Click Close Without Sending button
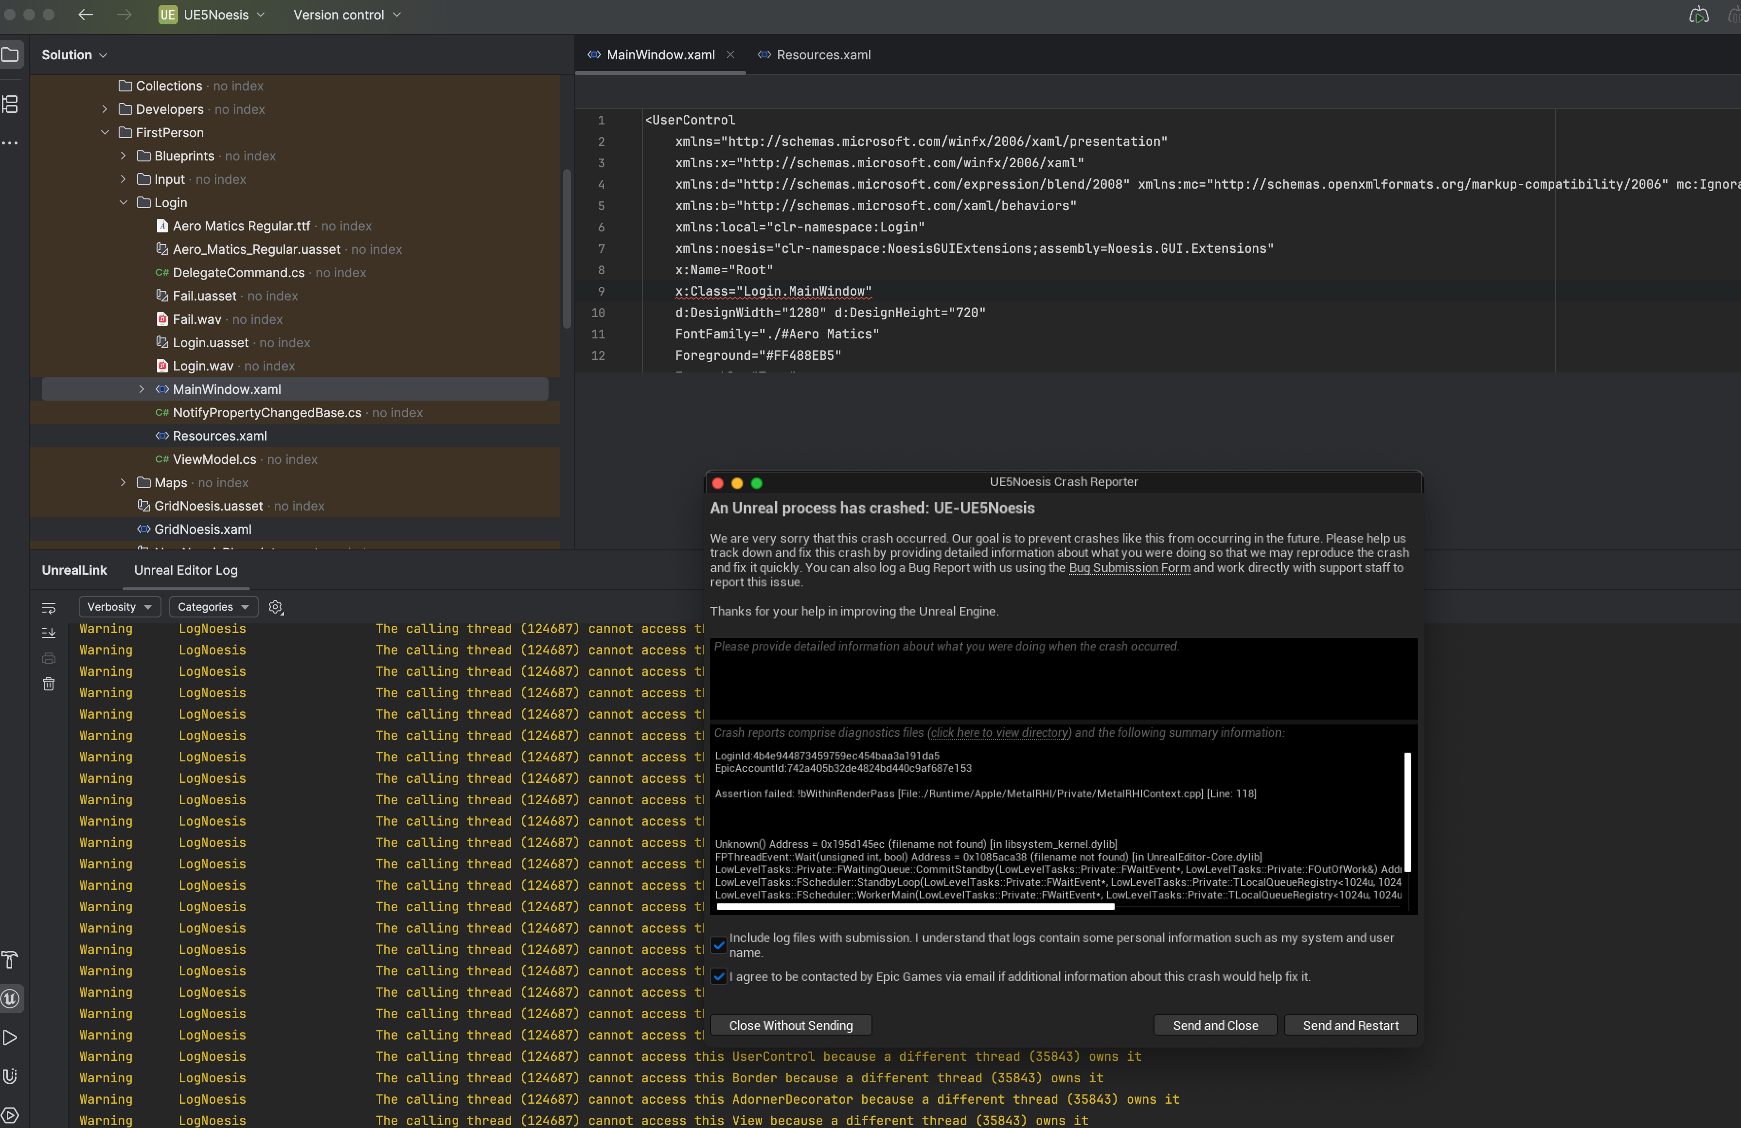 tap(791, 1025)
